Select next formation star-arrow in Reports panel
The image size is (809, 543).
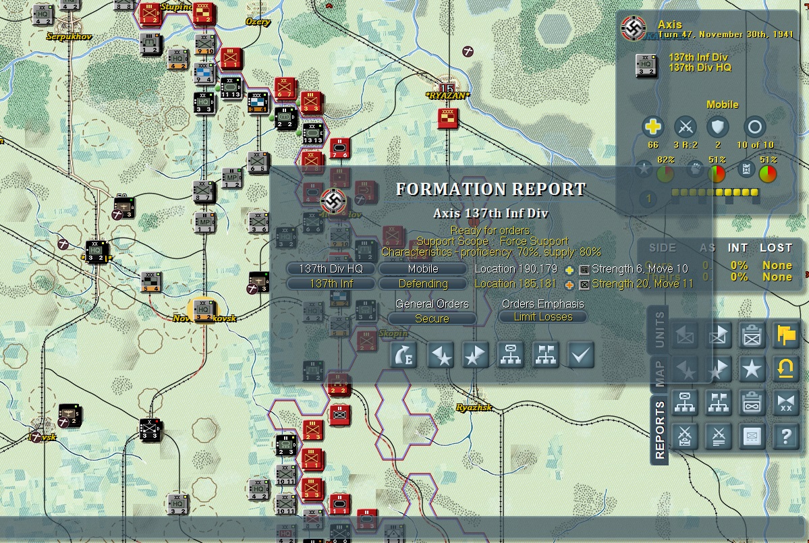tap(718, 369)
